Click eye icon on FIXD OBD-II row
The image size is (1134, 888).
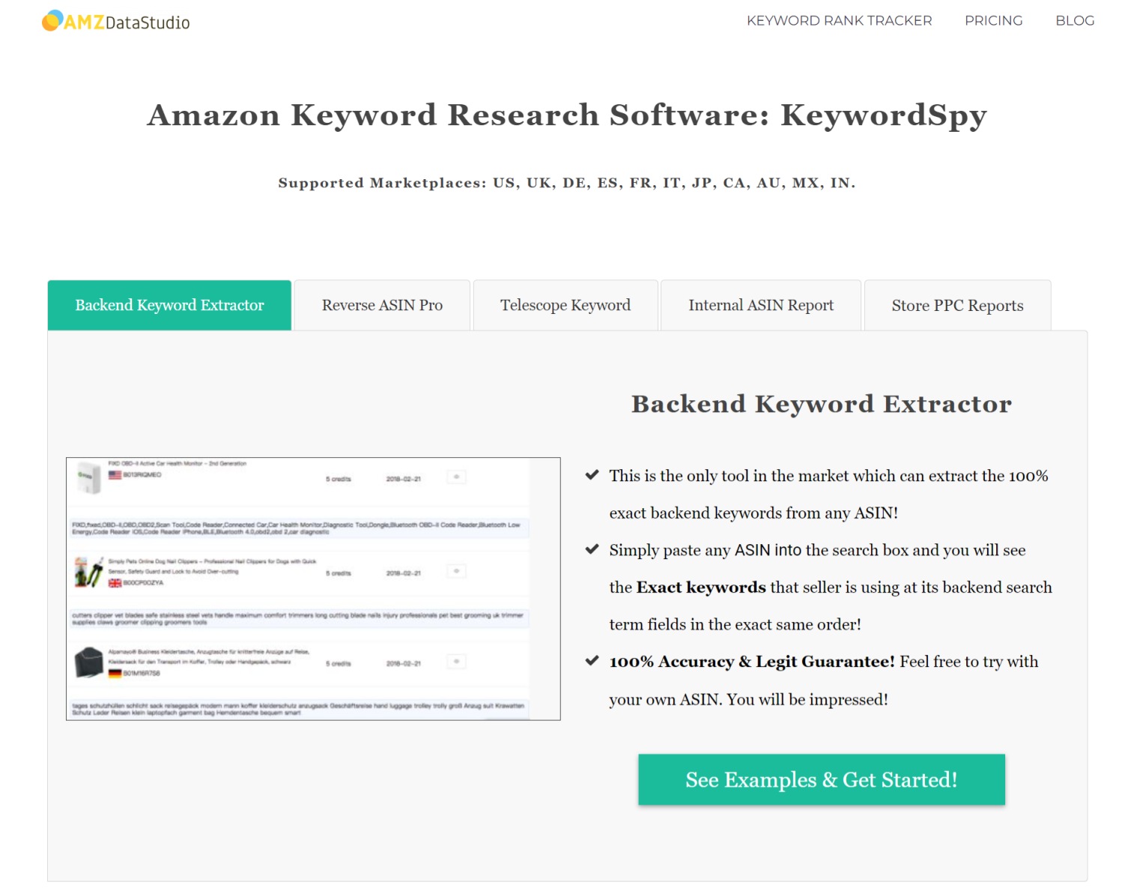(456, 477)
